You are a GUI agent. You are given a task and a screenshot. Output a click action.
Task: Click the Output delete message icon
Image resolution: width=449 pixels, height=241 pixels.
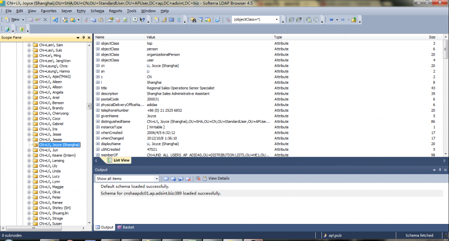(188, 179)
